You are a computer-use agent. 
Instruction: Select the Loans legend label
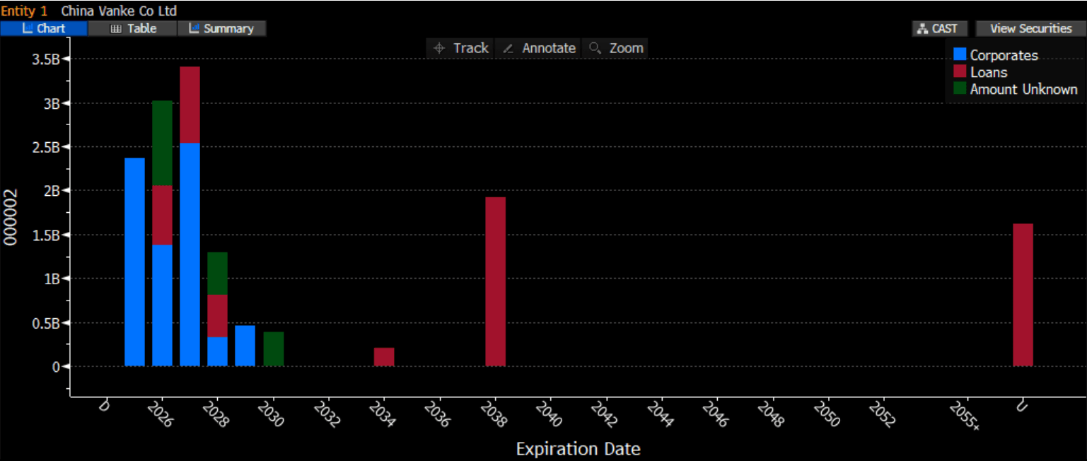coord(989,72)
